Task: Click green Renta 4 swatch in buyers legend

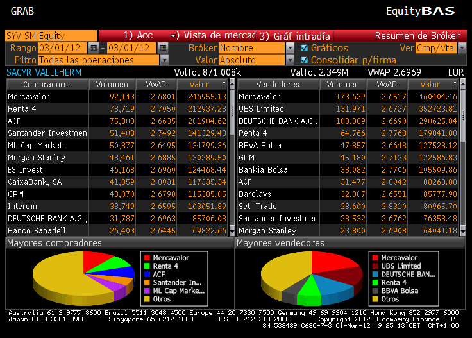Action: pos(147,266)
